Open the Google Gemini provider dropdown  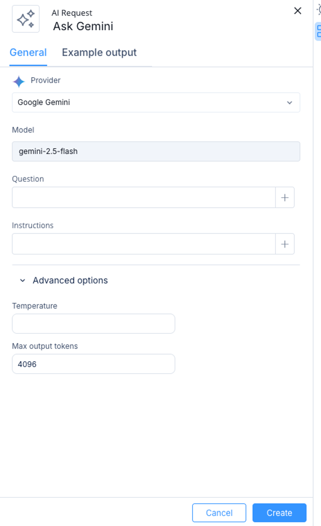pyautogui.click(x=156, y=103)
